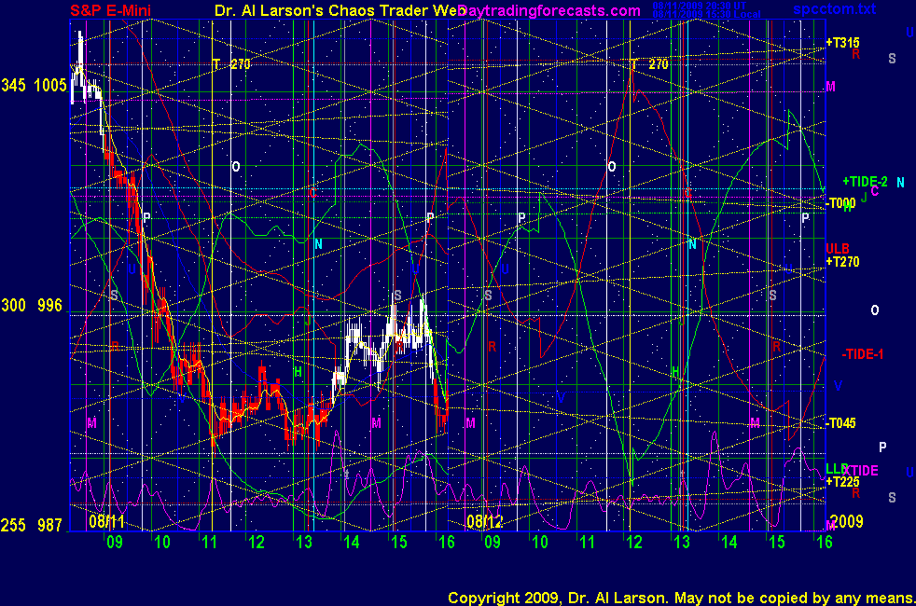This screenshot has height=606, width=916.
Task: Click the '08/11' date label
Action: (x=106, y=521)
